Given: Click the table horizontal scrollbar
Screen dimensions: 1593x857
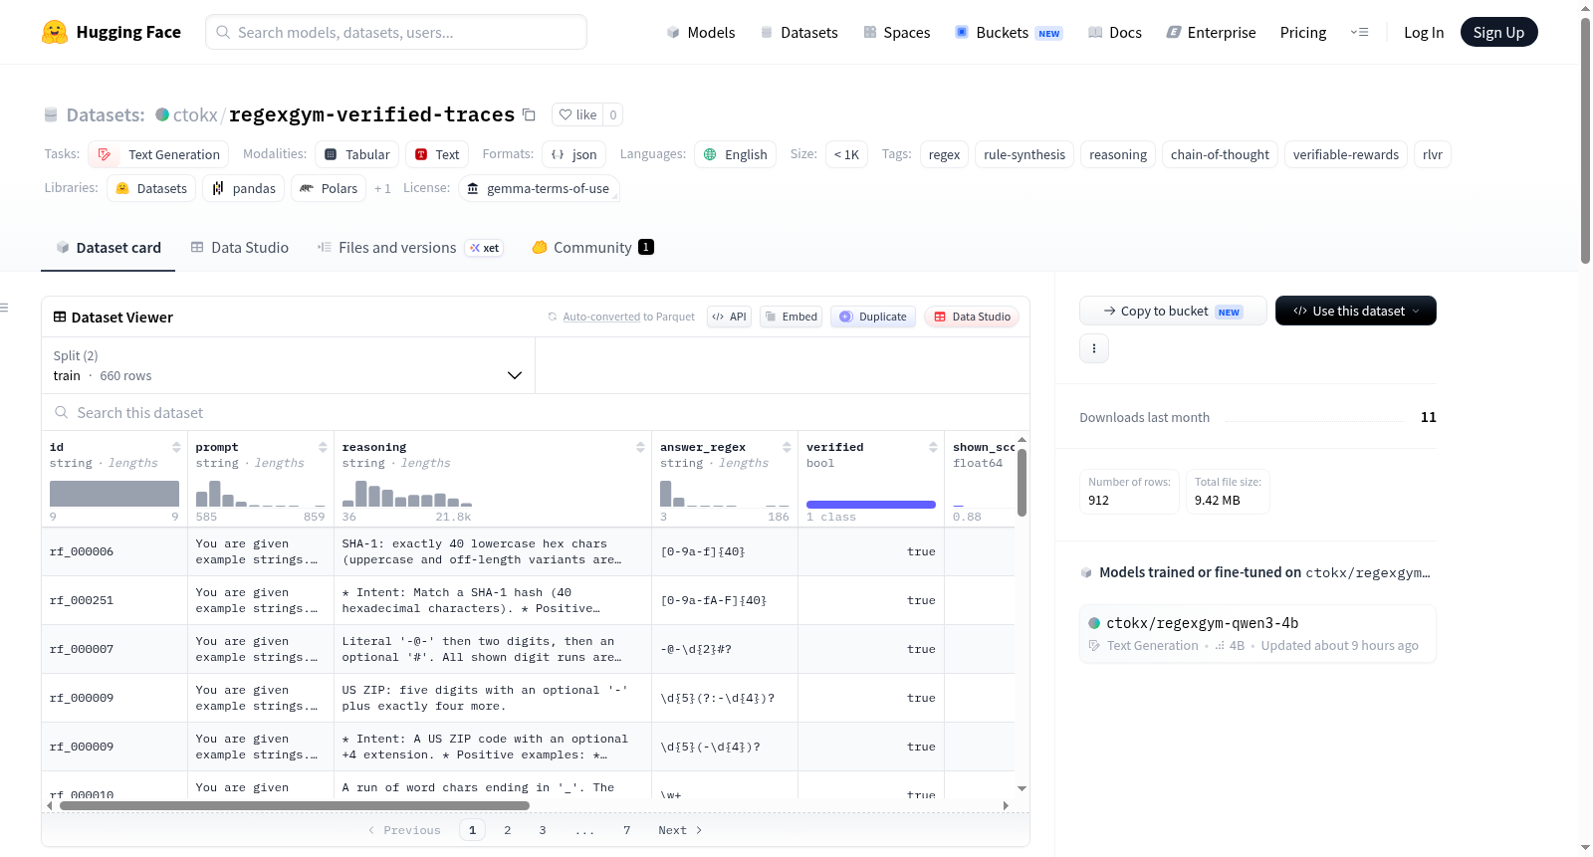Looking at the screenshot, I should 295,805.
